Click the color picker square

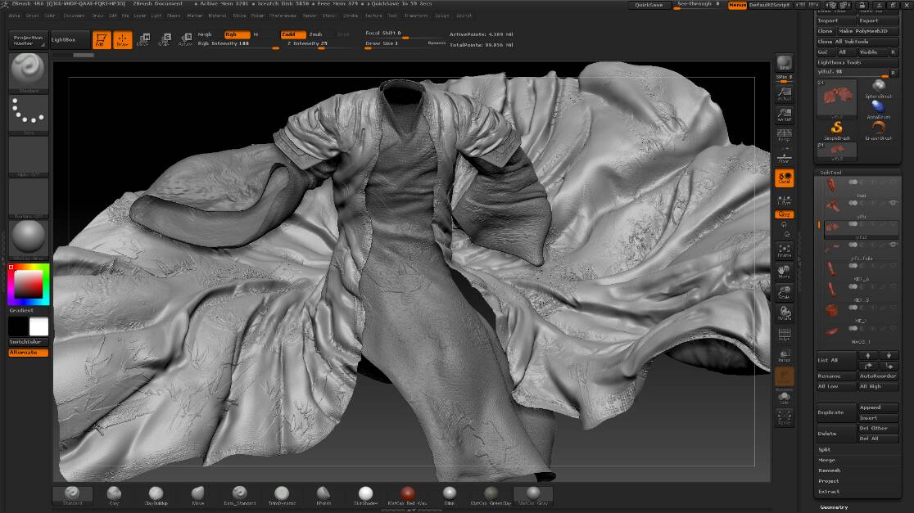[29, 283]
